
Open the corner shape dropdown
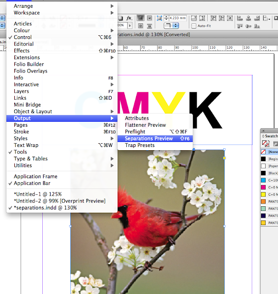[x=171, y=26]
